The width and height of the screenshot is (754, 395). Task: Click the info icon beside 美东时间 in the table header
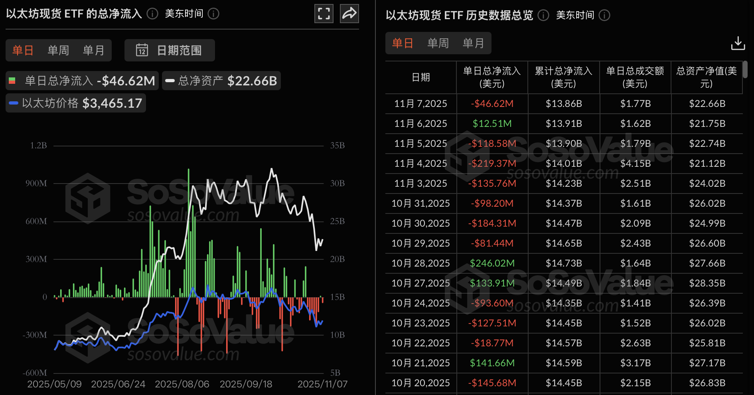click(x=605, y=16)
